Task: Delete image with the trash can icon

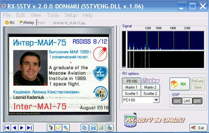Action: click(x=51, y=128)
